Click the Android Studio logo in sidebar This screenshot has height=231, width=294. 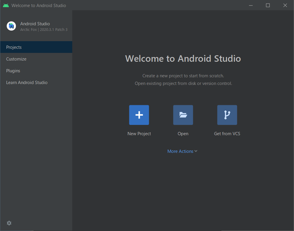11,26
